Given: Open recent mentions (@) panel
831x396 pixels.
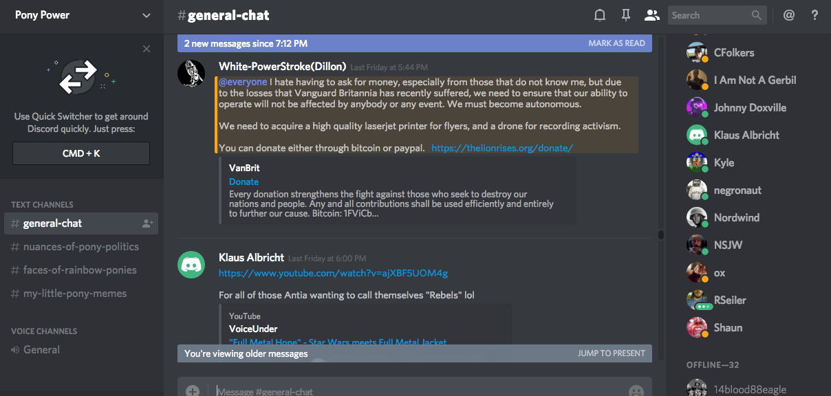Looking at the screenshot, I should click(x=789, y=15).
